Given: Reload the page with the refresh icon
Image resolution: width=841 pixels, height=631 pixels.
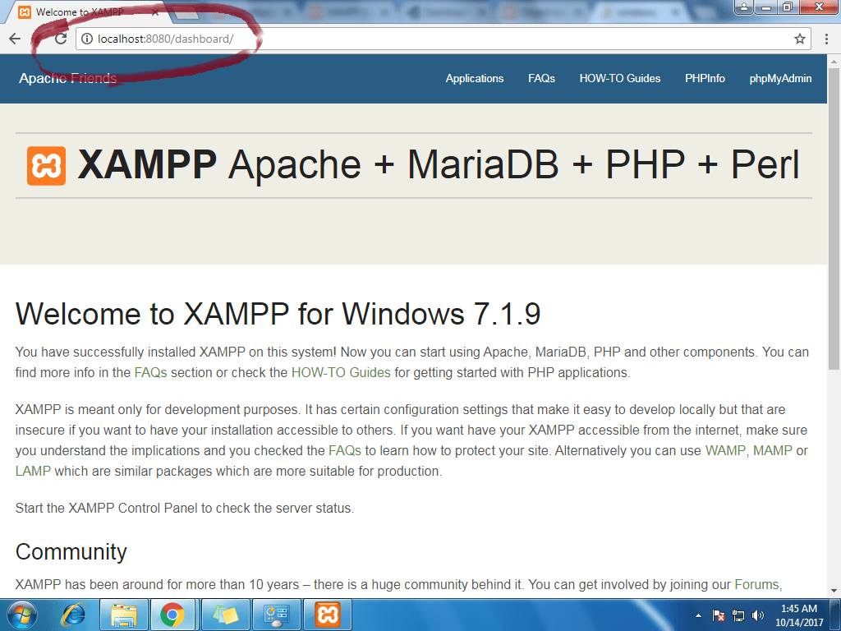Looking at the screenshot, I should tap(61, 39).
